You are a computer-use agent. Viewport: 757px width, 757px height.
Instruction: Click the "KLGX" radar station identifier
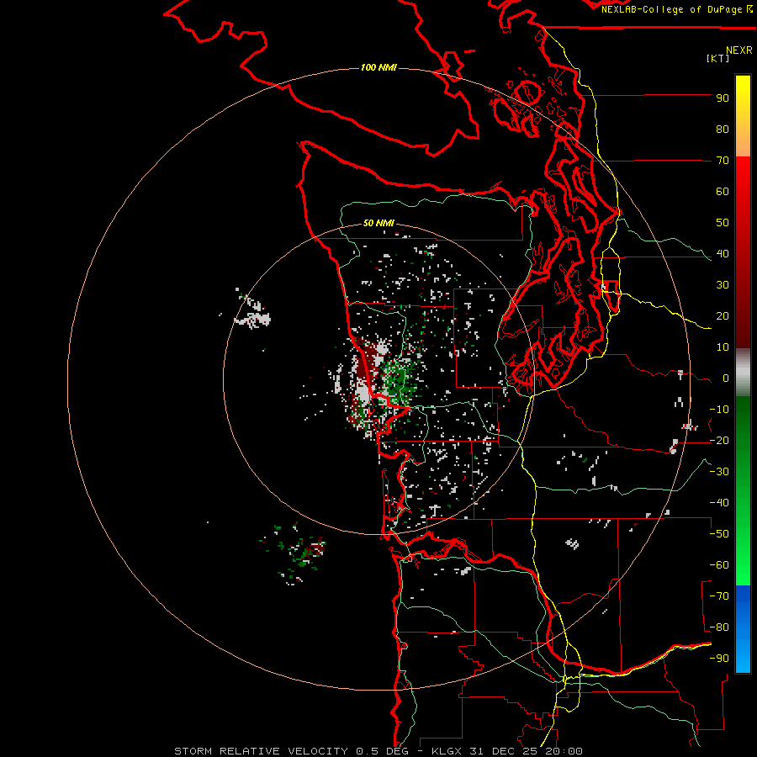tap(447, 751)
